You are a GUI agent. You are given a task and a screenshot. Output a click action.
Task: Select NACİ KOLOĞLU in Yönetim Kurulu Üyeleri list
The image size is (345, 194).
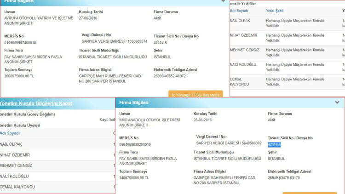click(14, 177)
